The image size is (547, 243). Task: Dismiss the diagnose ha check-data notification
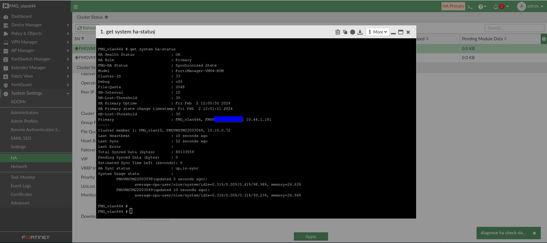(534, 233)
